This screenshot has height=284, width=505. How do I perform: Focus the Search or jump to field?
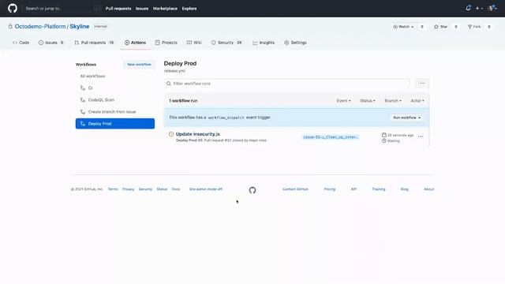[x=62, y=9]
